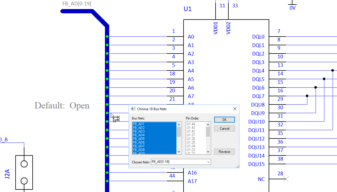The height and width of the screenshot is (192, 337).
Task: Select FB_AD2 in Bus Nets list
Action: 154,128
